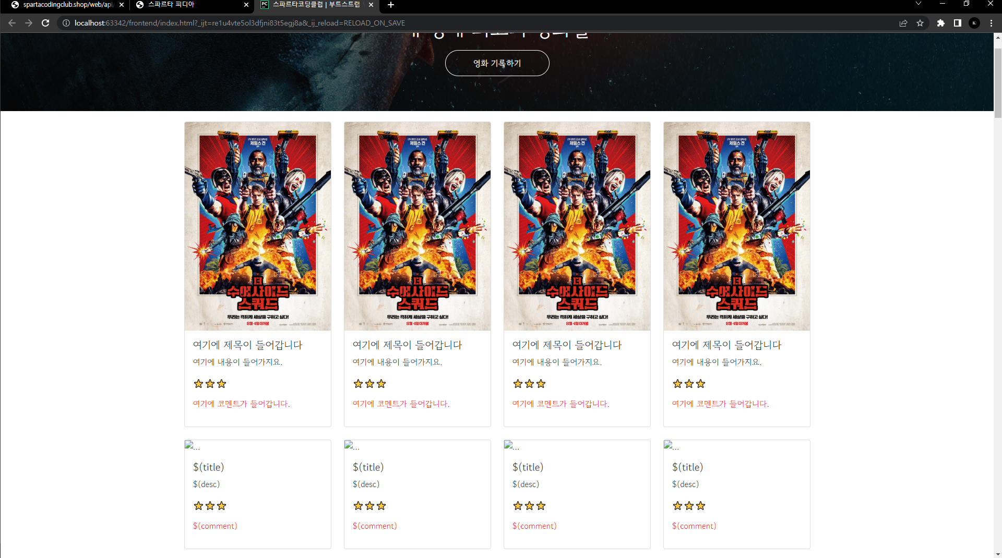Open the Chrome three-dot menu

click(991, 23)
